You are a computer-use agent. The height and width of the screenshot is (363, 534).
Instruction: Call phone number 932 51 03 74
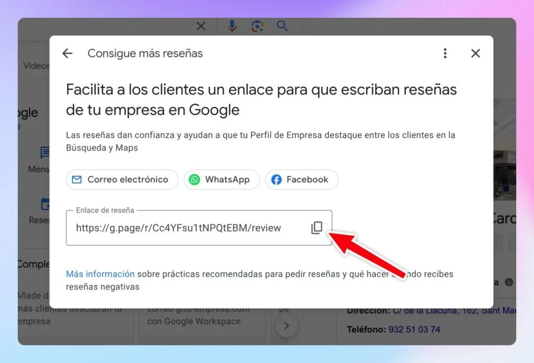[x=414, y=330]
